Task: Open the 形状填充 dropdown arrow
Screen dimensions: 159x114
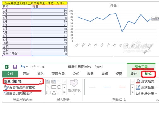Action: pyautogui.click(x=156, y=81)
